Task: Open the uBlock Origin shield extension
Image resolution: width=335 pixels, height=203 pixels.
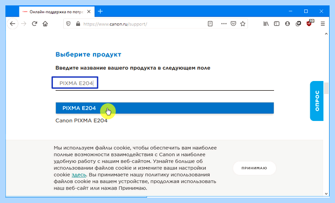Action: click(309, 23)
